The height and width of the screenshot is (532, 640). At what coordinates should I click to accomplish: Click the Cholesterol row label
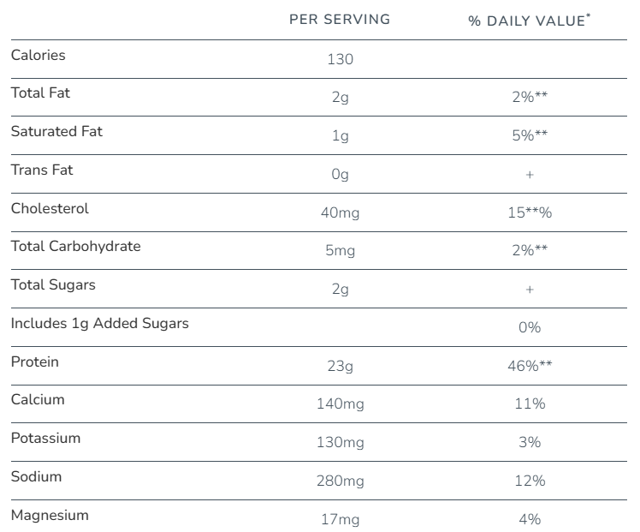(50, 208)
